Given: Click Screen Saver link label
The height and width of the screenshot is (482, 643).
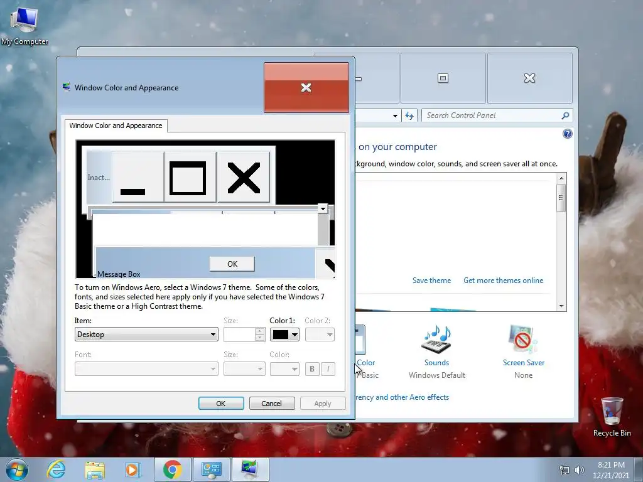Looking at the screenshot, I should (x=523, y=363).
